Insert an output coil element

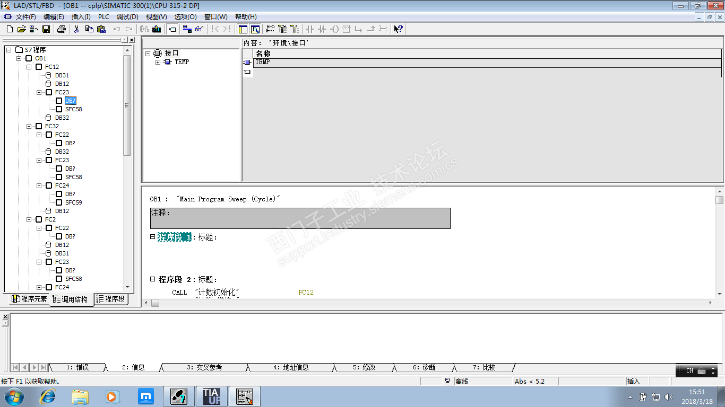[334, 29]
